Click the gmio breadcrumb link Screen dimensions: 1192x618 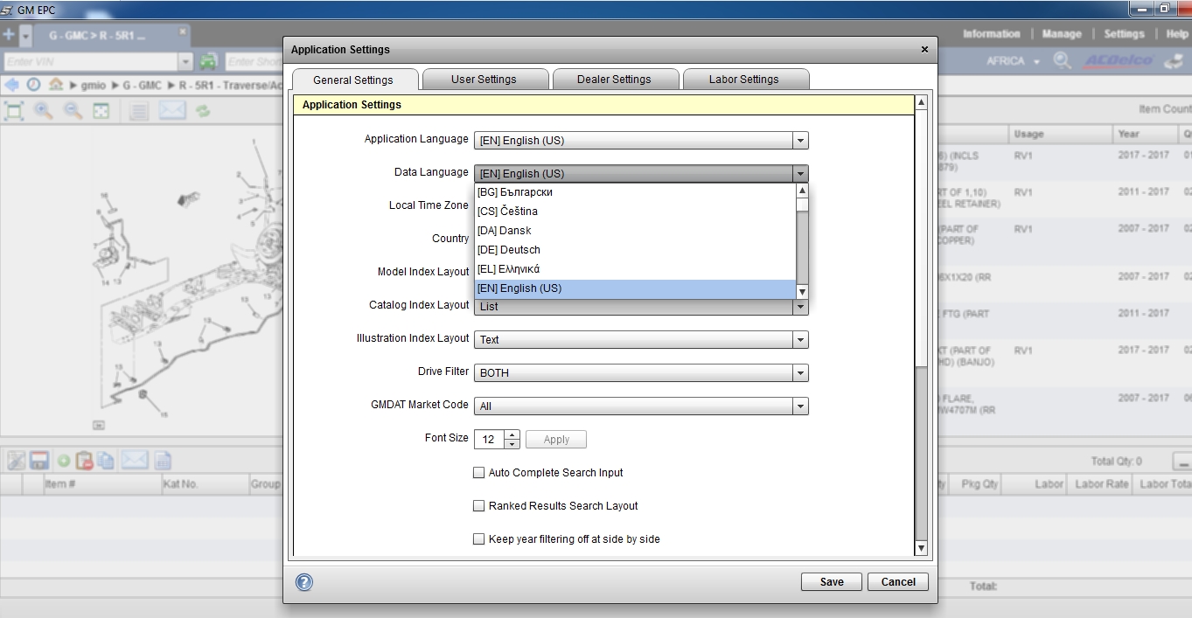92,86
